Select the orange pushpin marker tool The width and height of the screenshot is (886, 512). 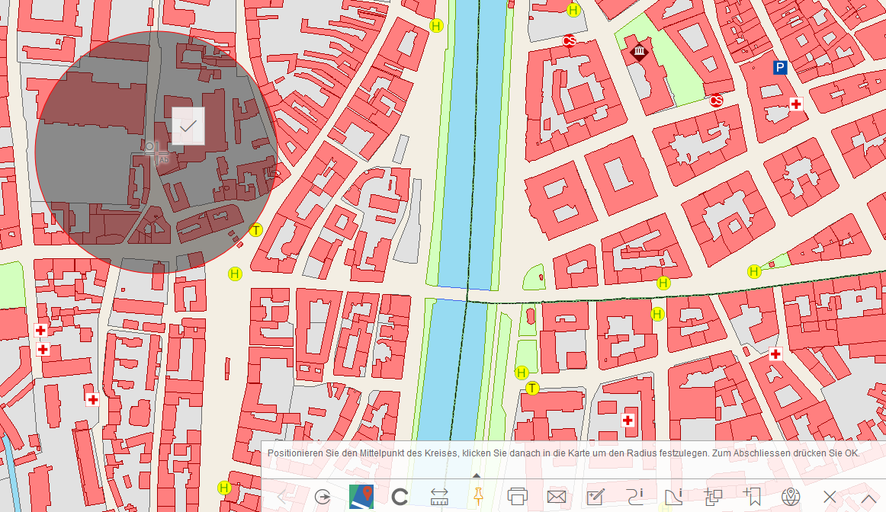(x=478, y=496)
